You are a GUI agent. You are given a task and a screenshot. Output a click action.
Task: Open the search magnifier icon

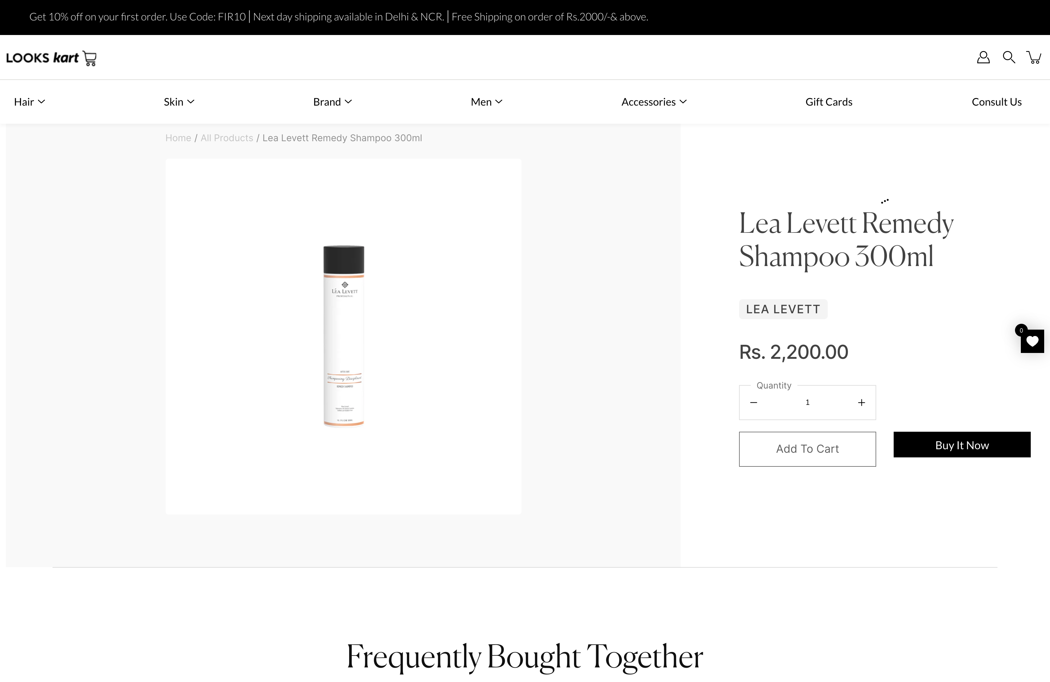point(1009,57)
